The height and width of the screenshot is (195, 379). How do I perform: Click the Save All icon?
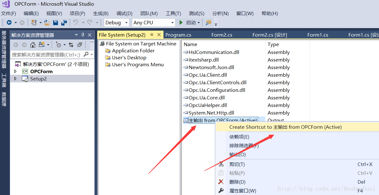(64, 22)
